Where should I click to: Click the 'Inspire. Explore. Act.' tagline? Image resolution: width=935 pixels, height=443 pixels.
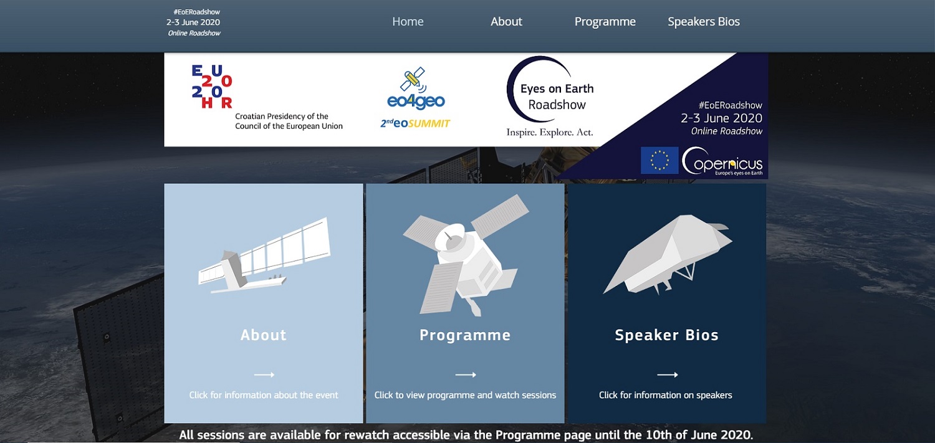[x=550, y=132]
